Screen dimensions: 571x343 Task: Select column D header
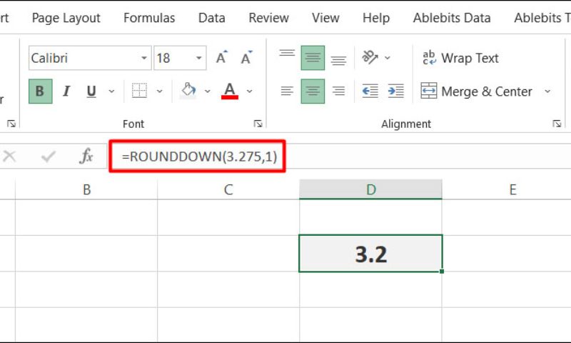370,189
